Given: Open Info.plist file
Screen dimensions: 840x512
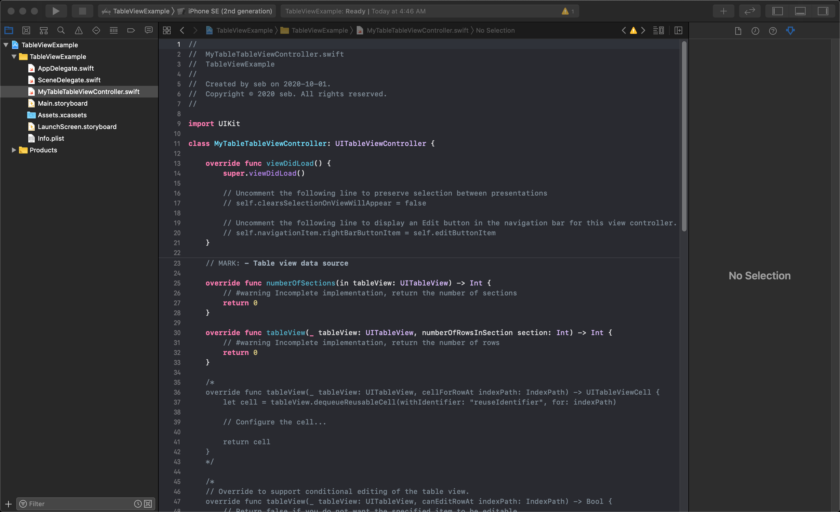Looking at the screenshot, I should click(51, 138).
